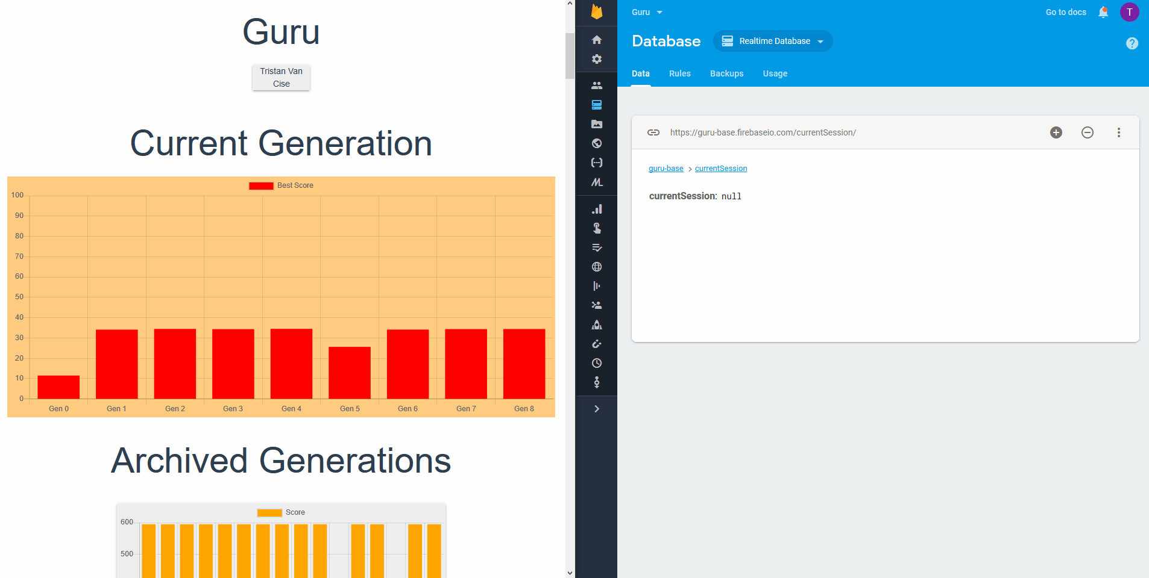Switch to the Rules tab
This screenshot has height=578, width=1149.
tap(680, 73)
